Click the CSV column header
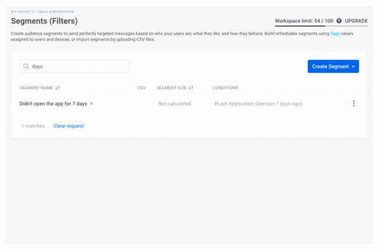377x252 pixels. pos(142,88)
